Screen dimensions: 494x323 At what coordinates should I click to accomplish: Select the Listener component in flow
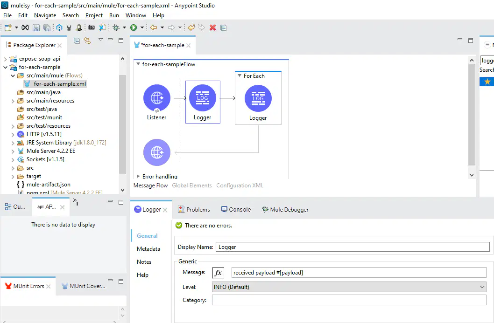[x=156, y=98]
